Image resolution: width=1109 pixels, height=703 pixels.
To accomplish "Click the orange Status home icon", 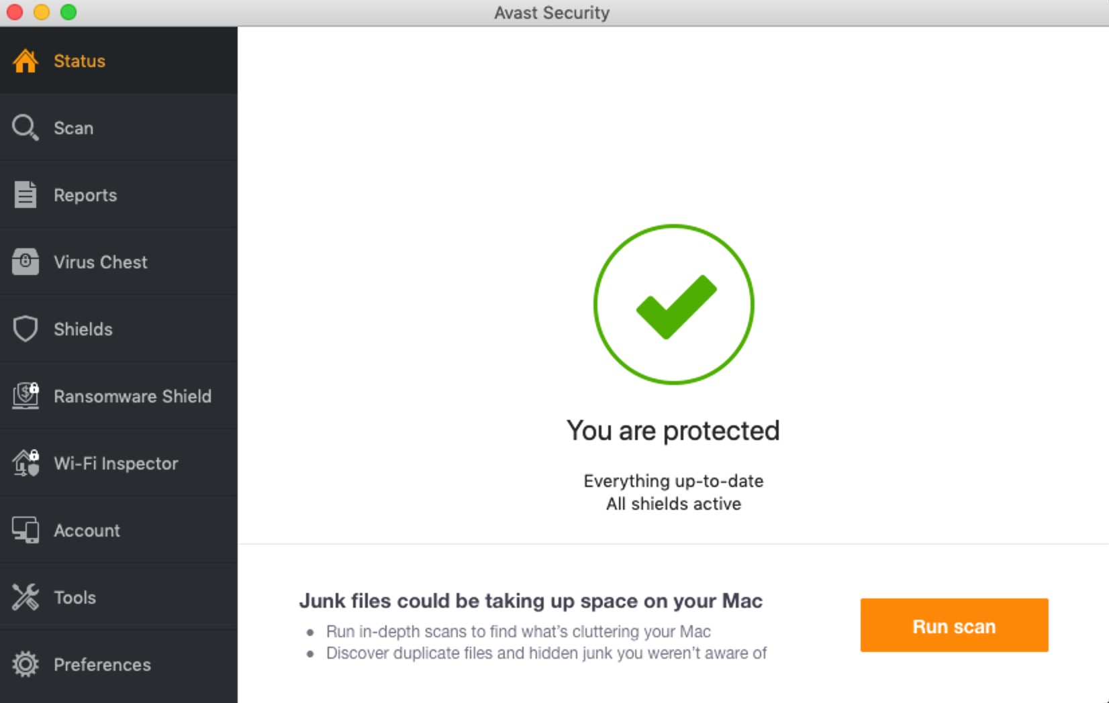I will pyautogui.click(x=26, y=61).
